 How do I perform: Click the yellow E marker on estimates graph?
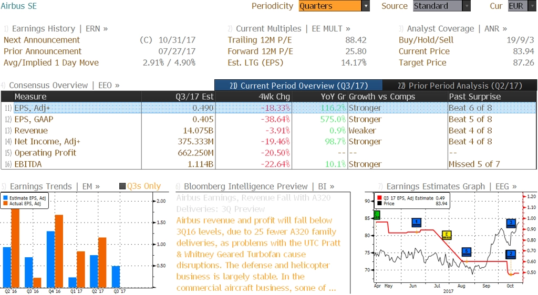447,235
